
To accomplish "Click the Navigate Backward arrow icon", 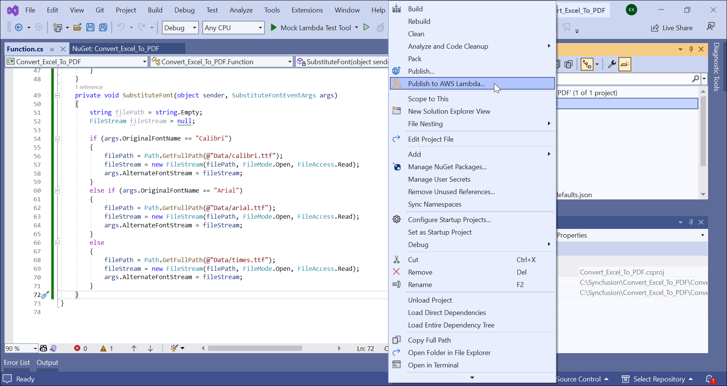I will click(x=19, y=27).
